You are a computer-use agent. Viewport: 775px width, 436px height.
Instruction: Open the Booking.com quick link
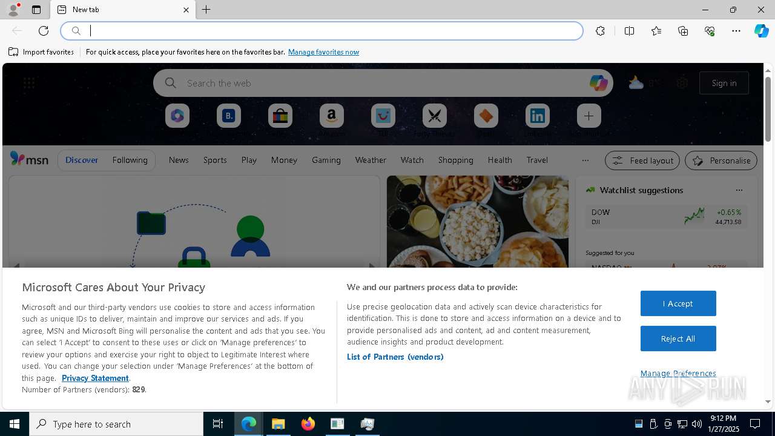[x=229, y=116]
